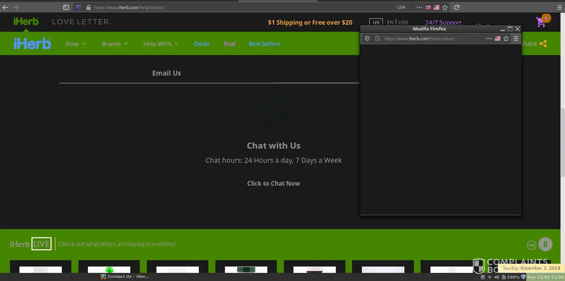Reload the iHerb contact page
This screenshot has height=281, width=565.
457,7
